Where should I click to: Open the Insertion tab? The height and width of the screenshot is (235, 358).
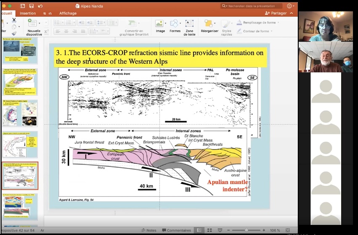pos(28,13)
